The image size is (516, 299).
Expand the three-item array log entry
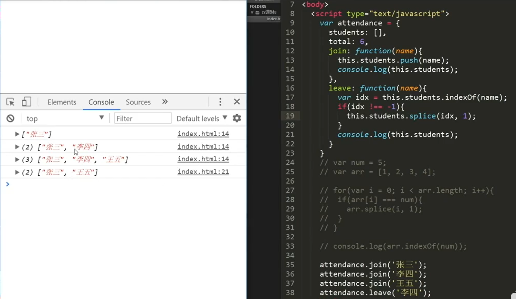pos(17,159)
